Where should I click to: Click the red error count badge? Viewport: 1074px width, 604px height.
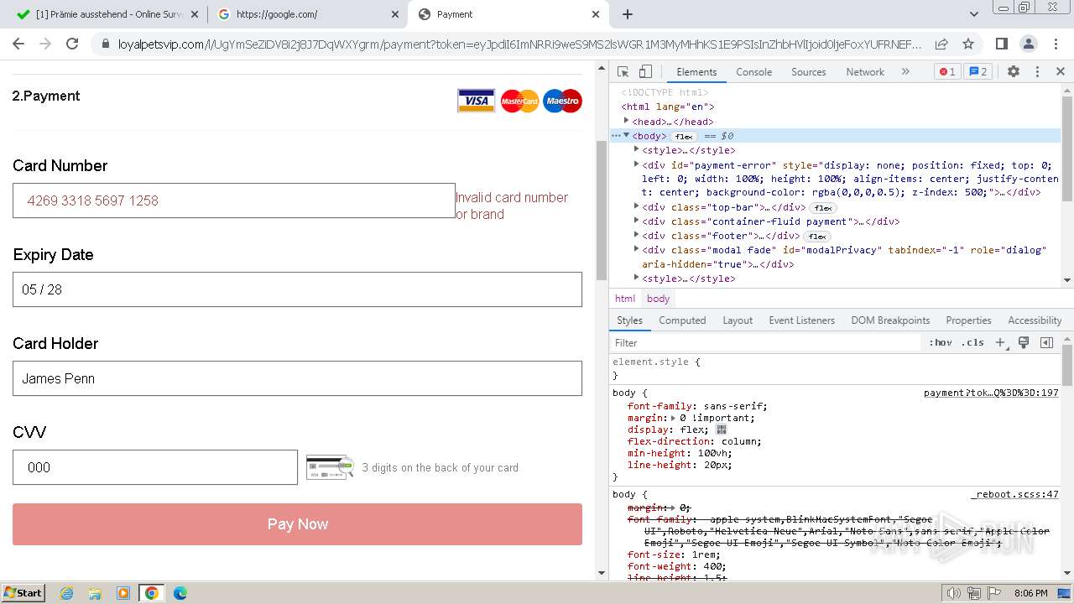[x=946, y=72]
